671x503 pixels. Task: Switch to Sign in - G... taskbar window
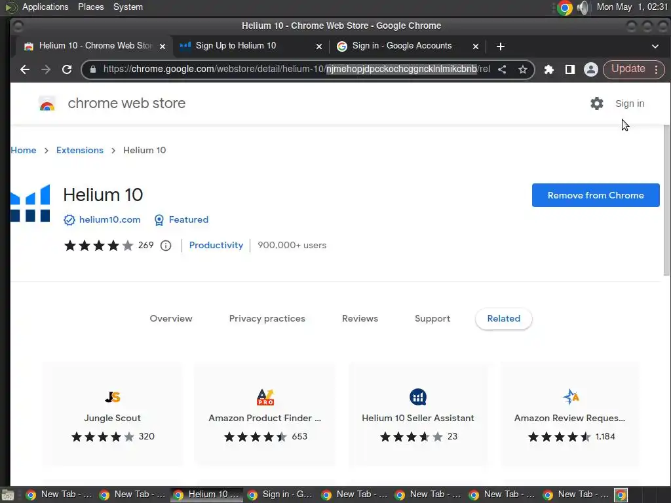[281, 494]
